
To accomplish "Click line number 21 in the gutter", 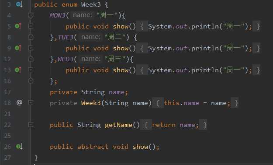I will [x=7, y=114].
